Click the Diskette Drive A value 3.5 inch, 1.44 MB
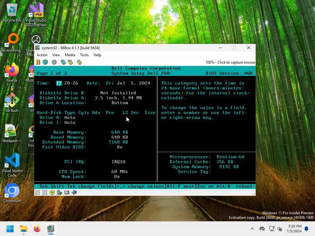Image resolution: width=315 pixels, height=236 pixels. coord(118,98)
